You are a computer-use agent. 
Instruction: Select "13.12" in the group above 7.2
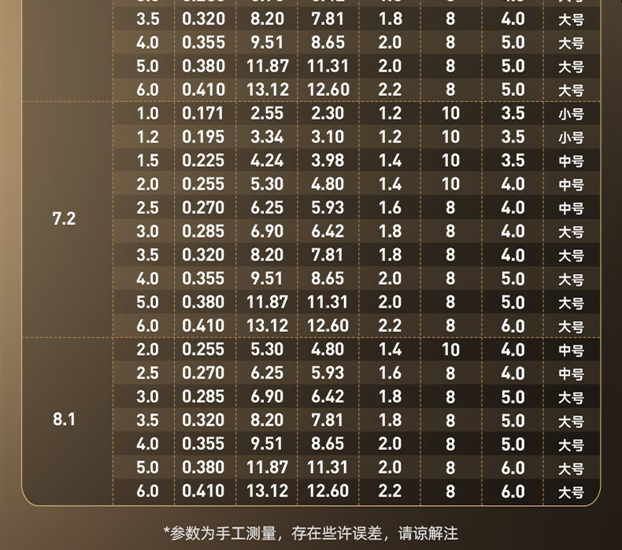coord(268,90)
